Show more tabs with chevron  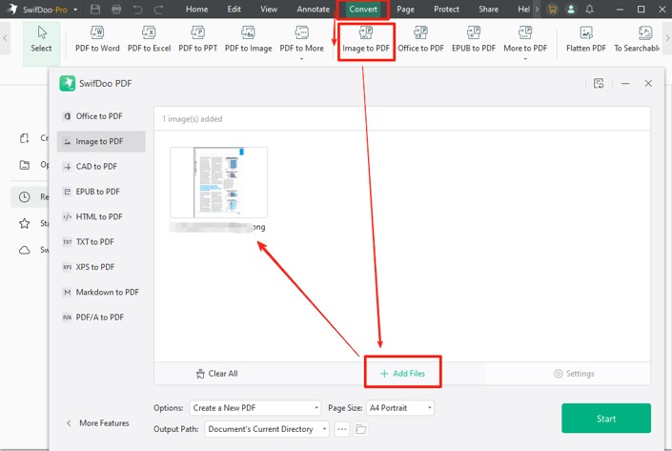click(537, 9)
